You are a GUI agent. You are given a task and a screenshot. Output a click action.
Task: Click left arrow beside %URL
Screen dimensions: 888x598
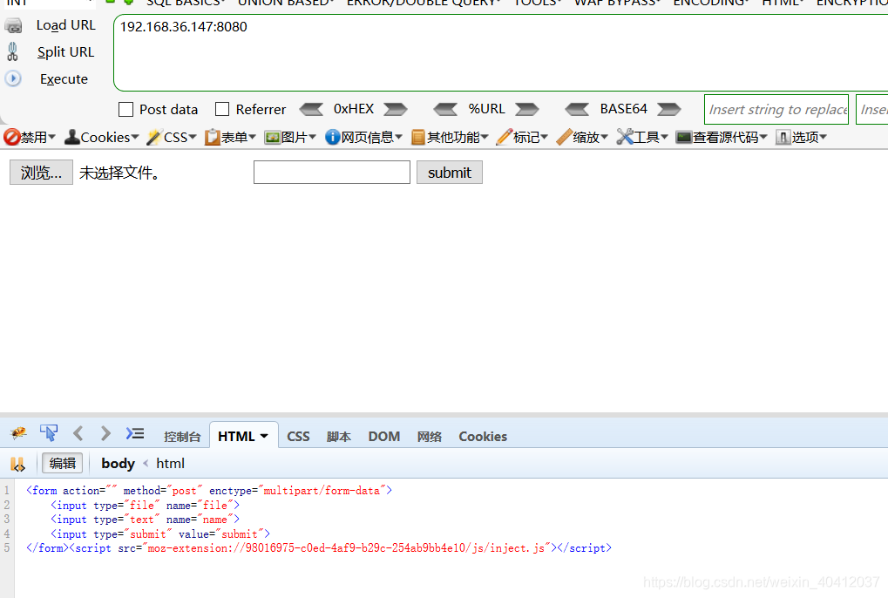point(445,109)
